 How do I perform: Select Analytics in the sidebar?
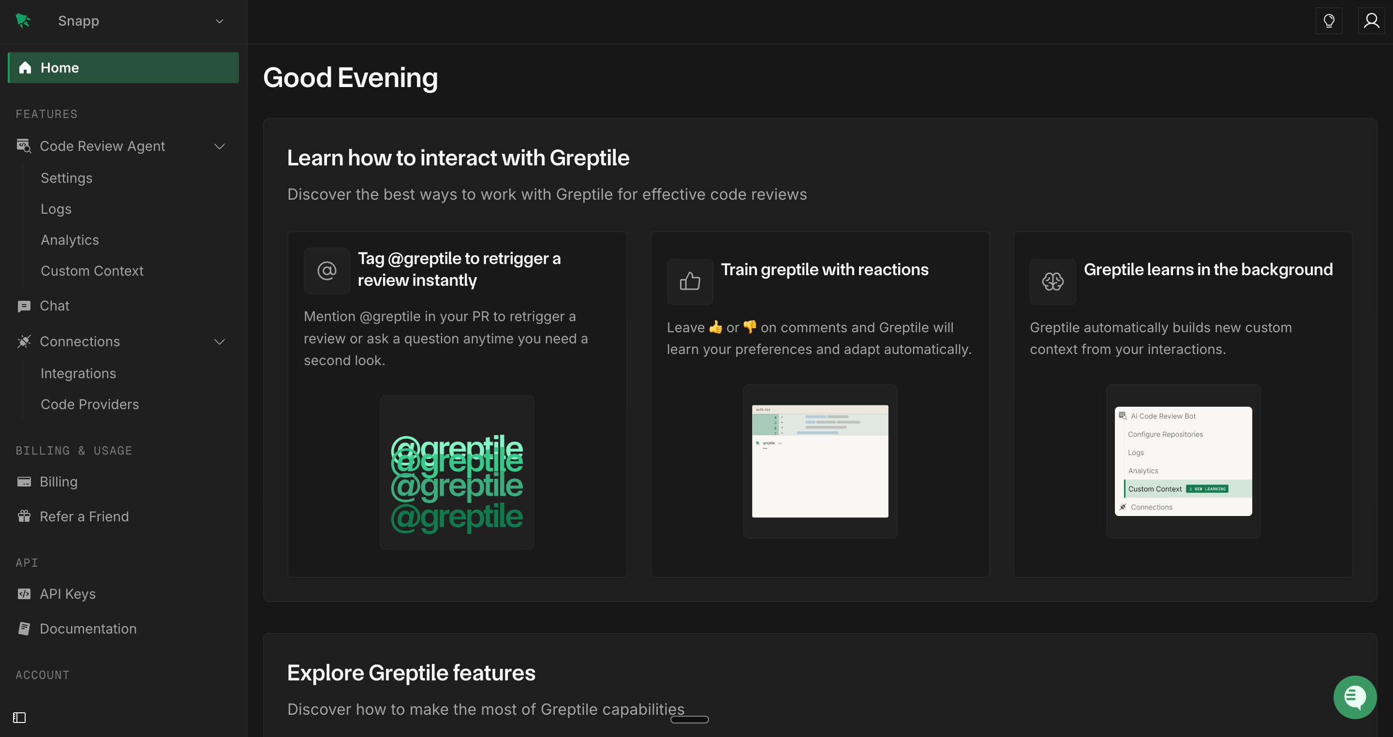point(70,239)
